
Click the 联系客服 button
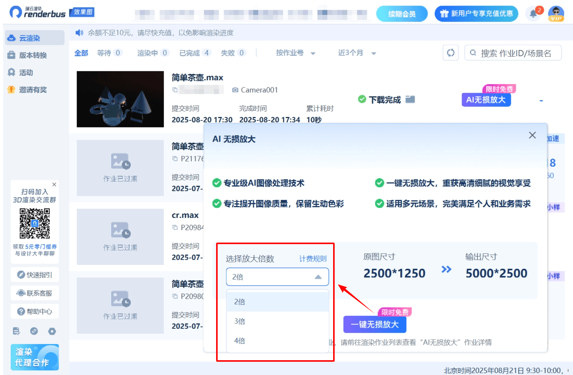pos(35,293)
